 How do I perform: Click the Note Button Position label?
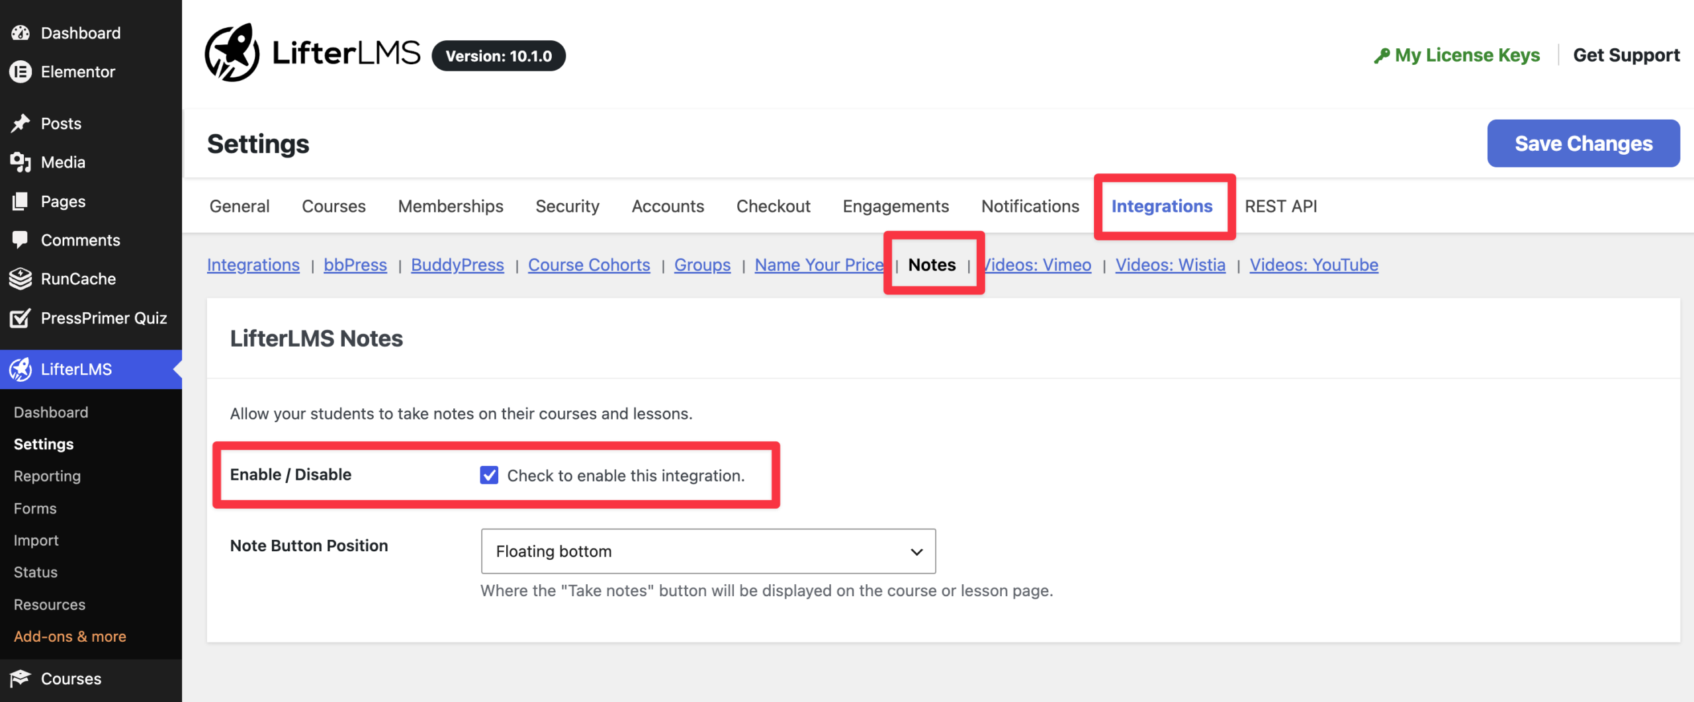(309, 545)
